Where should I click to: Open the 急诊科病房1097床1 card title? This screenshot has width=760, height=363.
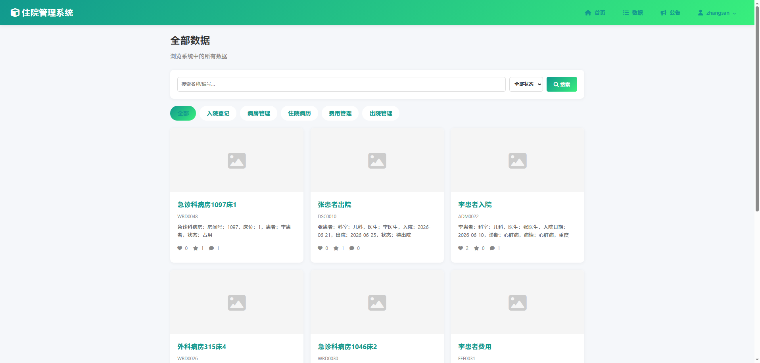pos(207,205)
